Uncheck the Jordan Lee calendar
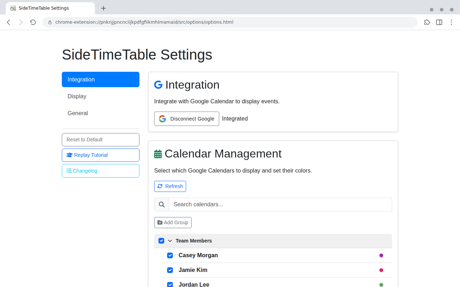This screenshot has width=460, height=287. tap(170, 284)
